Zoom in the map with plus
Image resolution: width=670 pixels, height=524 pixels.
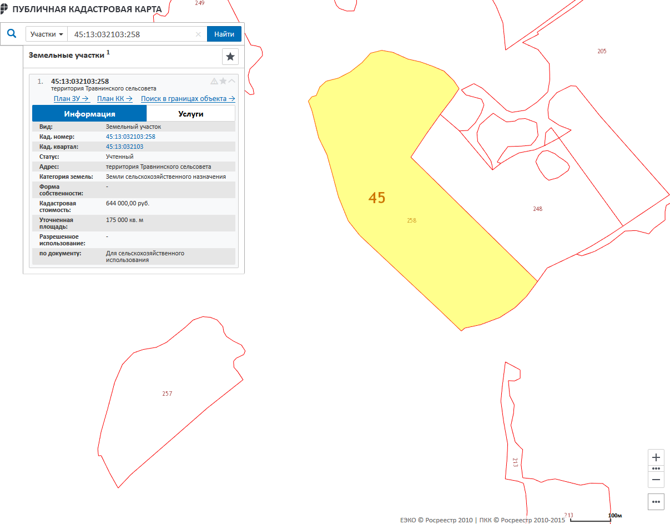pyautogui.click(x=656, y=457)
